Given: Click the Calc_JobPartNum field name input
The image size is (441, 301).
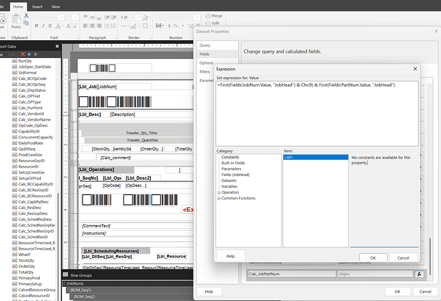Looking at the screenshot, I should coord(291,274).
